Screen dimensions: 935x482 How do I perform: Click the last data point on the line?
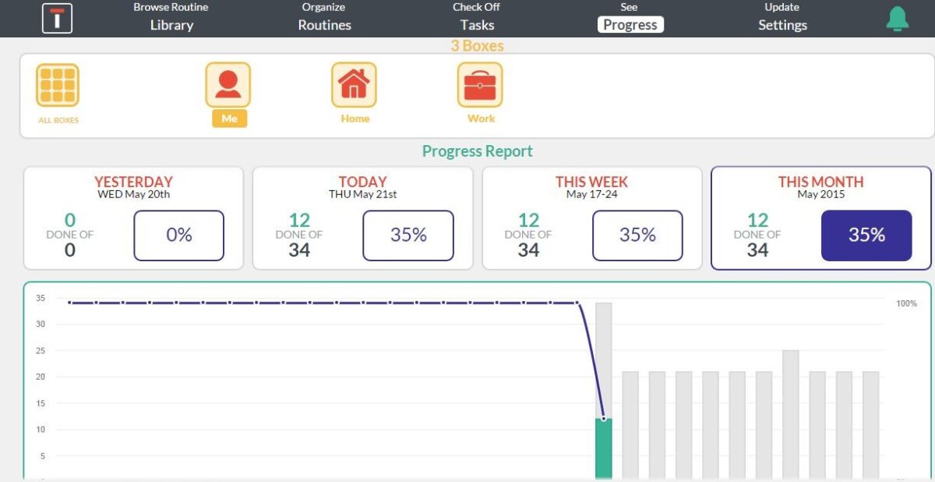(604, 419)
